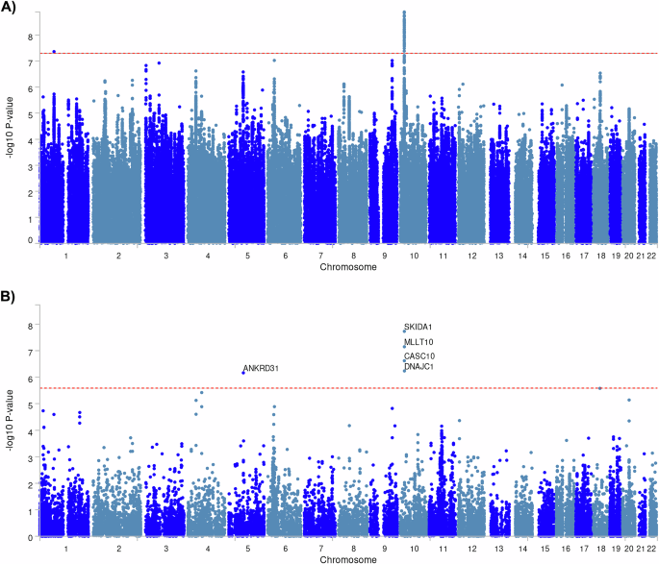Screen dimensions: 659x564
Task: Click the chromosome 18 point on the threshold line in panel B
Action: pos(600,388)
